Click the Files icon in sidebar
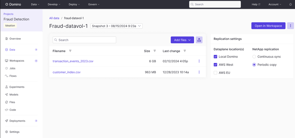Screen dimensions: 295x138 pyautogui.click(x=6, y=102)
